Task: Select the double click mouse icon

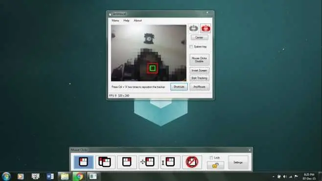Action: pyautogui.click(x=105, y=162)
